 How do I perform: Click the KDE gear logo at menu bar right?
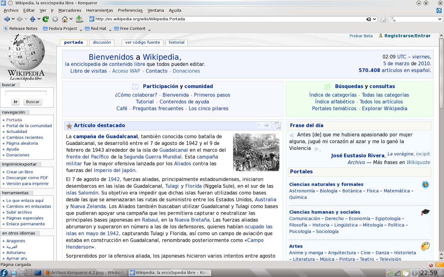click(x=439, y=10)
